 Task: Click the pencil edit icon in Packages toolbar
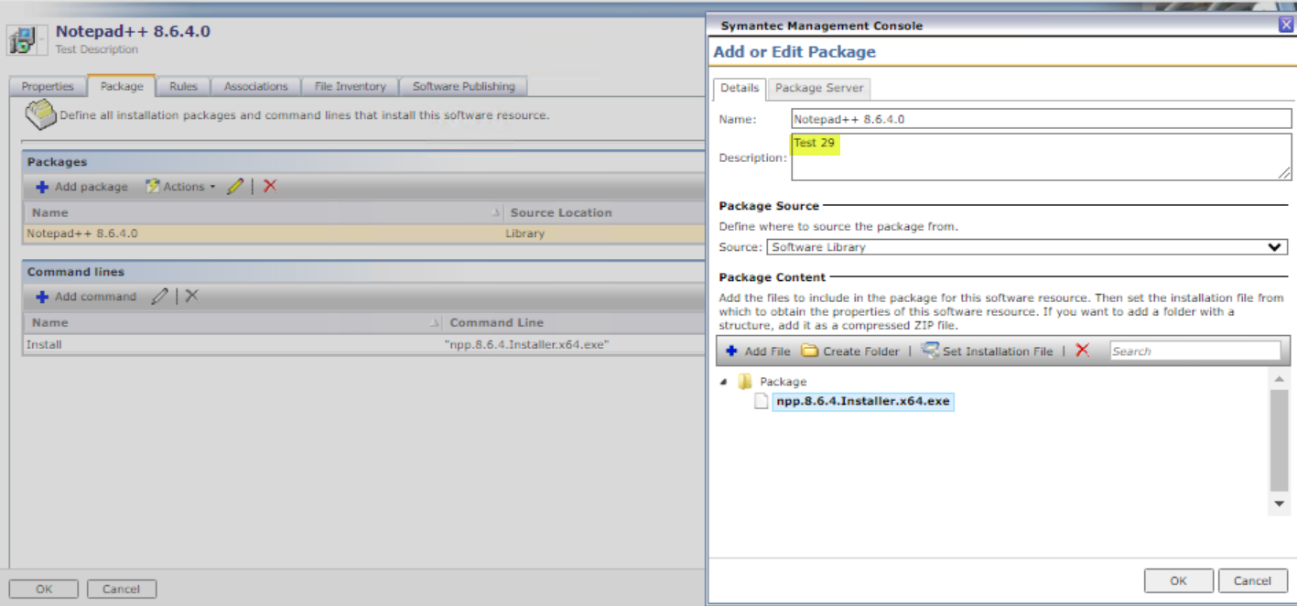coord(235,186)
